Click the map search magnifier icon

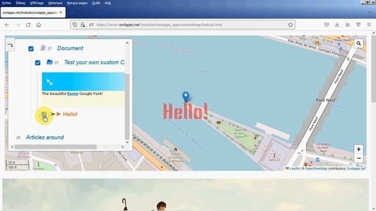click(358, 43)
